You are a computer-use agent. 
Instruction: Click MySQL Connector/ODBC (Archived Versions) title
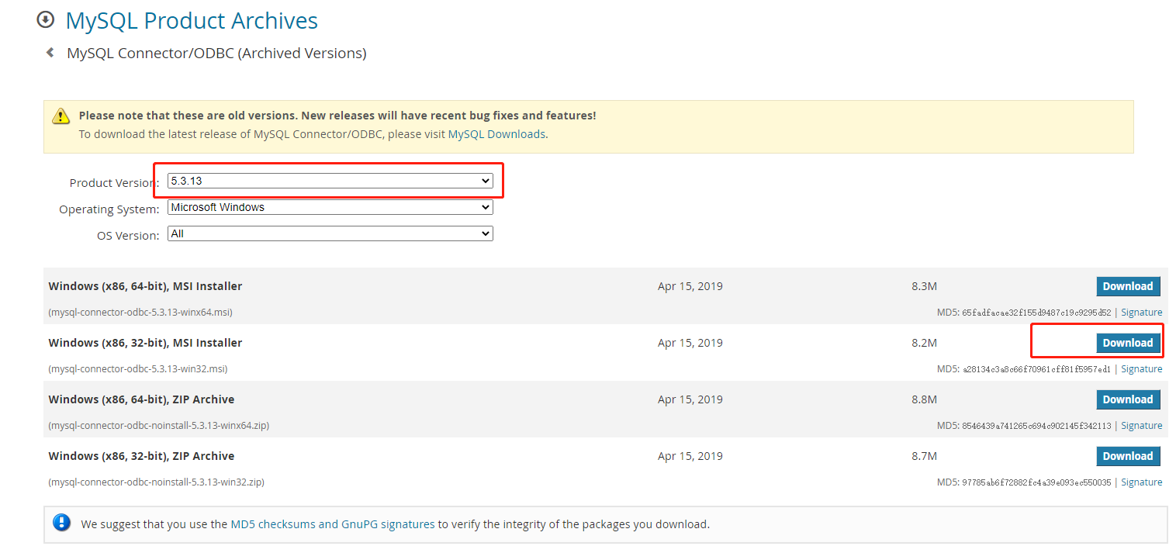point(216,54)
